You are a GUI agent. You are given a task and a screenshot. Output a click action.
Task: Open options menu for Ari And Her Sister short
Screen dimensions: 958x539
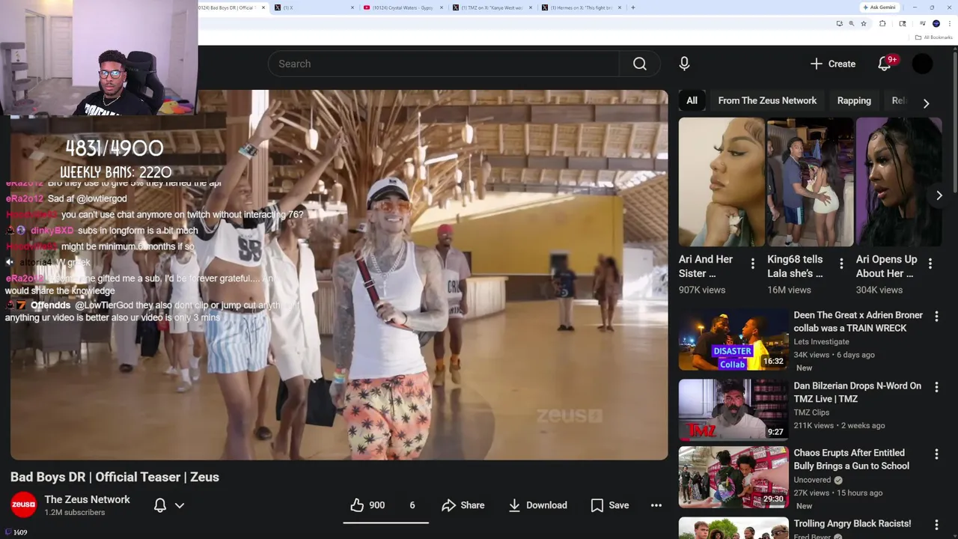[x=752, y=264]
